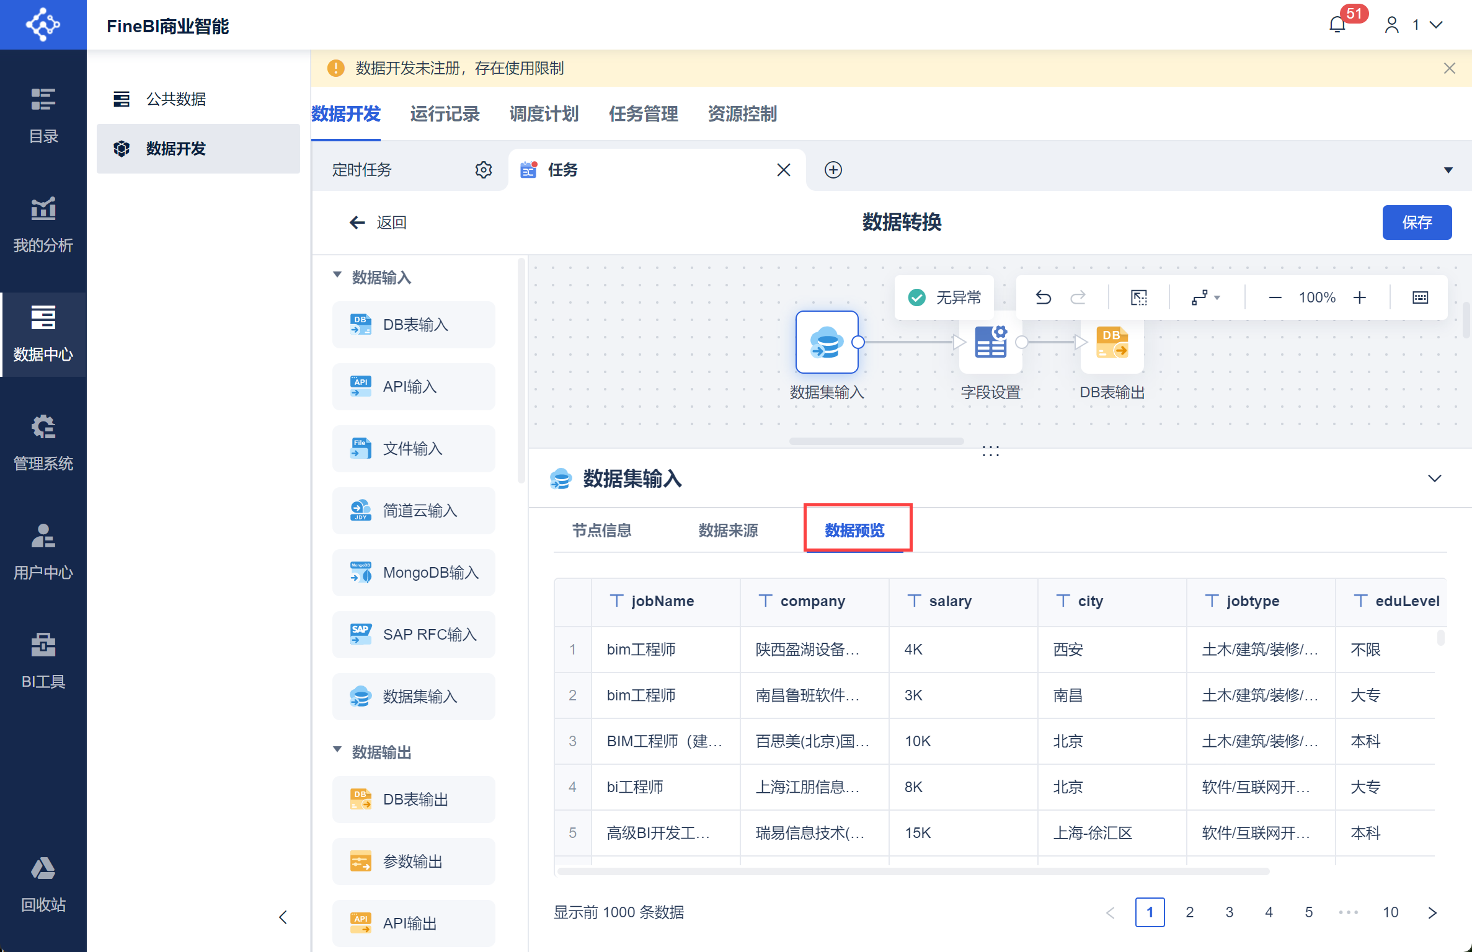
Task: Open the 管理系统 sidebar item
Action: pos(43,443)
